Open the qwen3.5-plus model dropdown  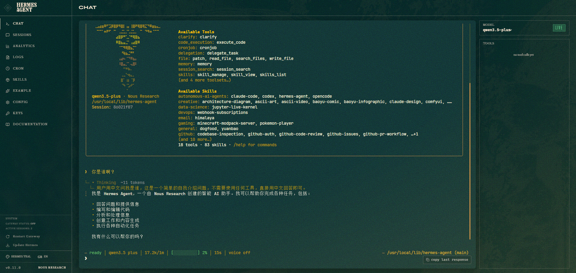[x=497, y=30]
